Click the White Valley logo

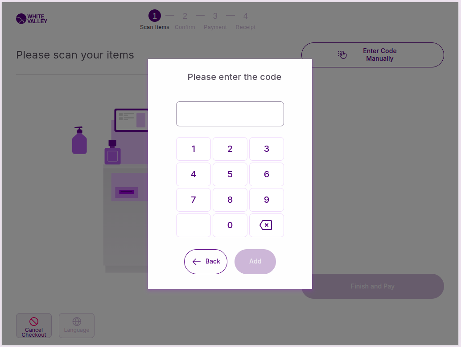(32, 19)
